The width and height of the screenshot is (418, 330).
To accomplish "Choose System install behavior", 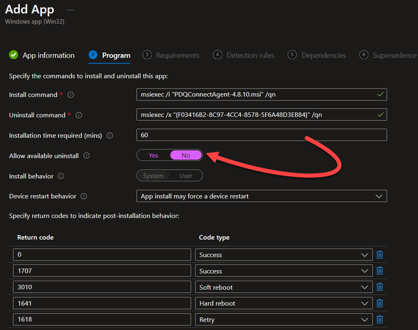I will tap(153, 176).
